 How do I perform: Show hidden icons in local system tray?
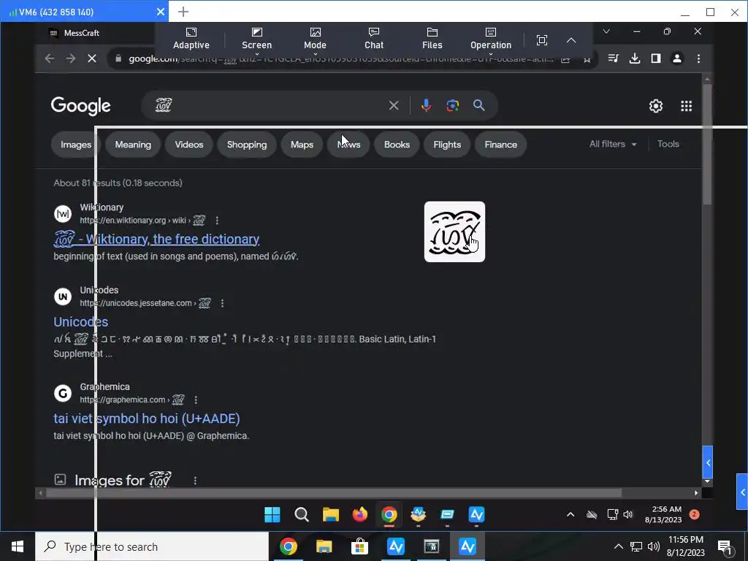(618, 546)
